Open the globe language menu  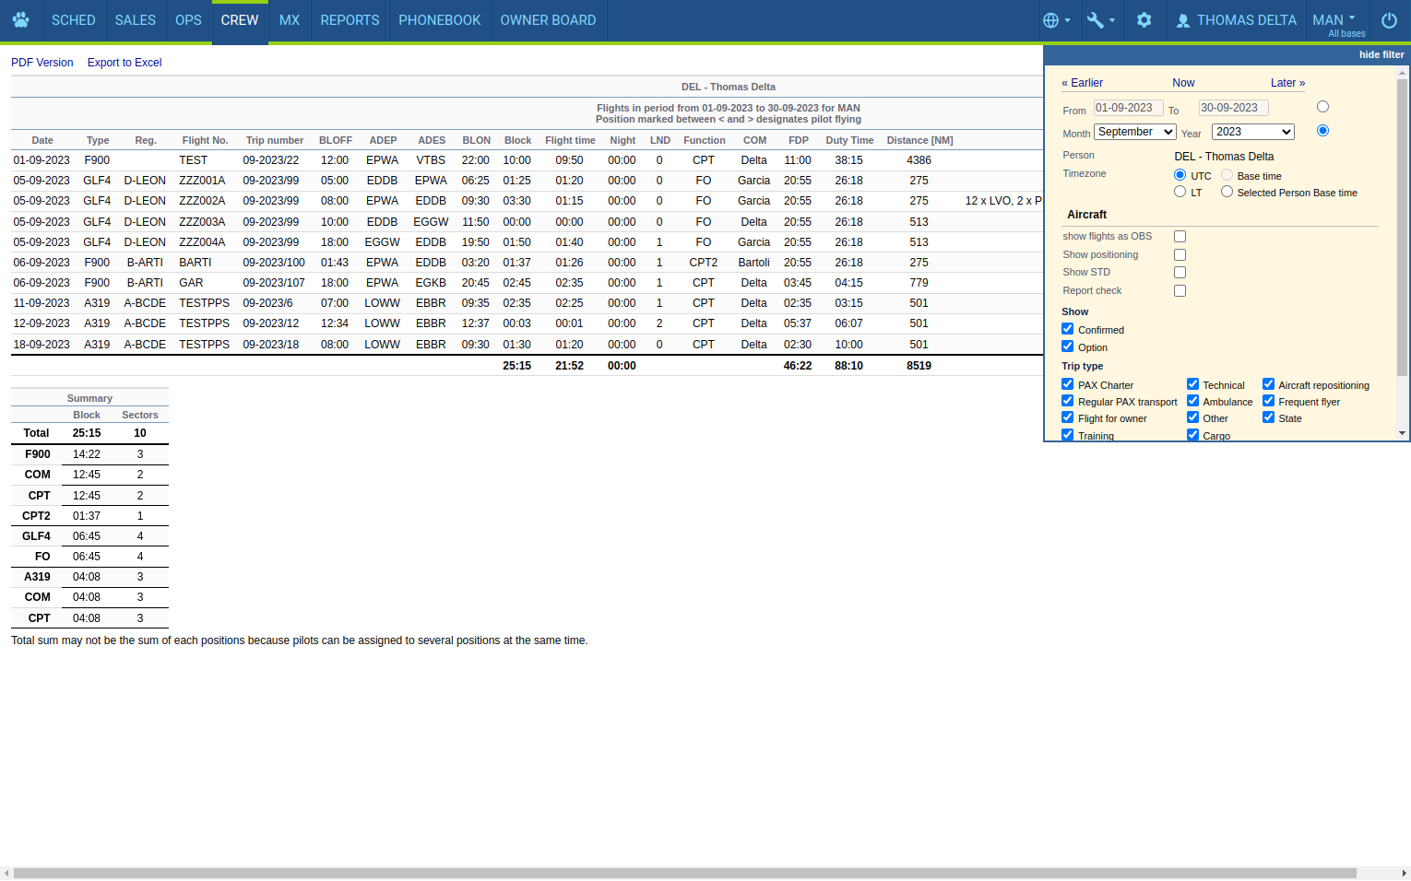(x=1055, y=20)
